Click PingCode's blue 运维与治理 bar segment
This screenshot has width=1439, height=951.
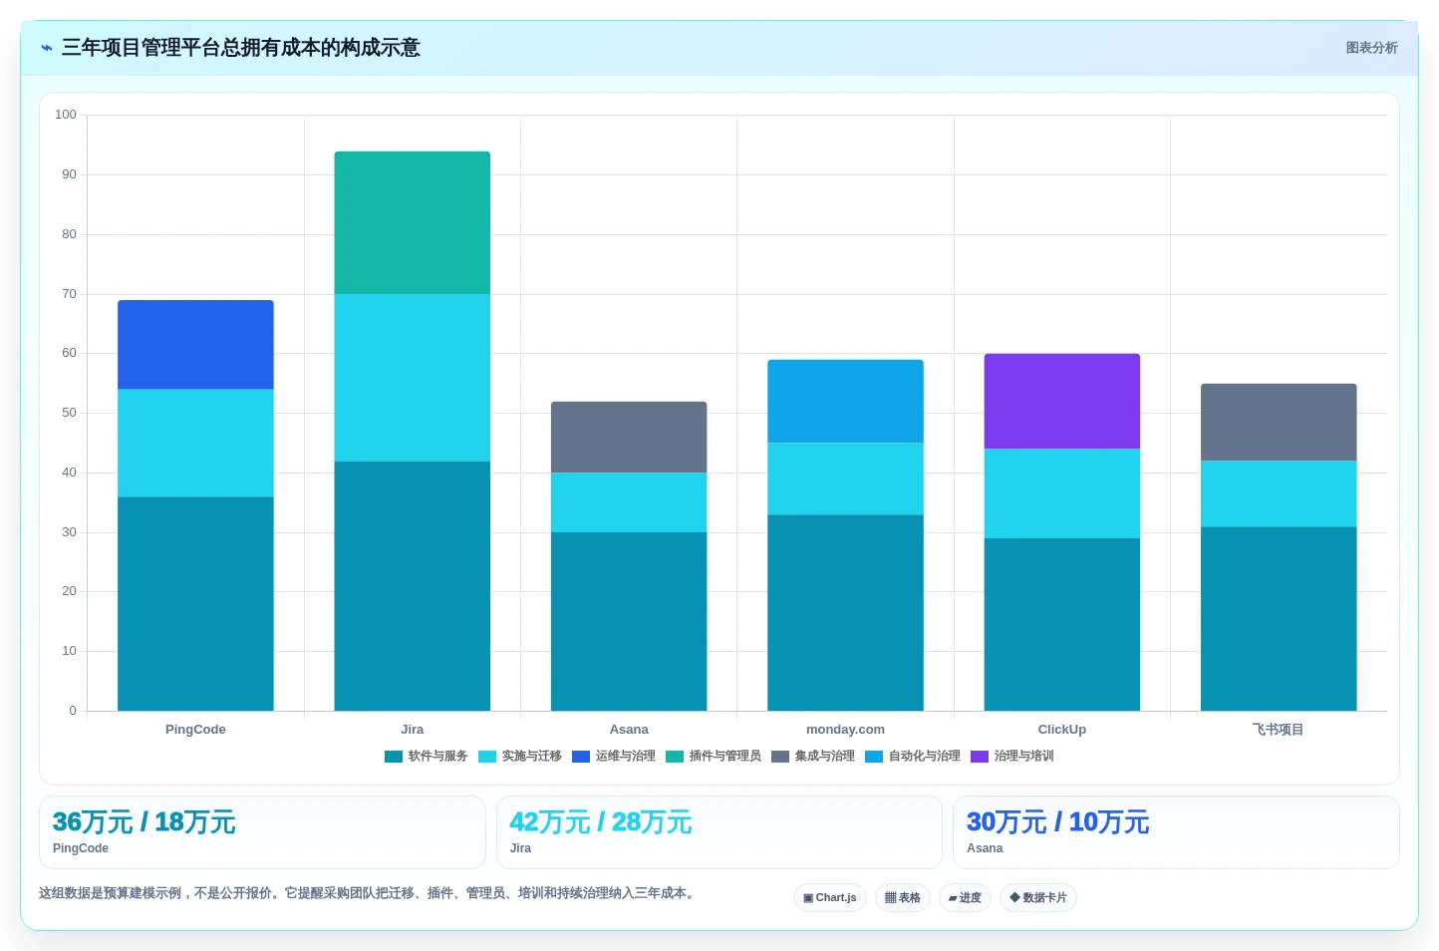pos(195,345)
